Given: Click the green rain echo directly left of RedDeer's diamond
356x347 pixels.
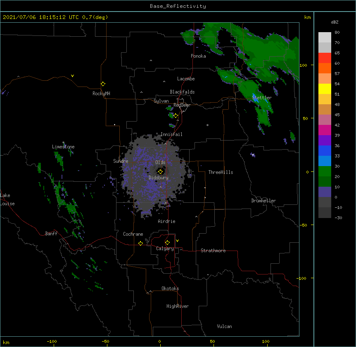Looking at the screenshot, I should click(x=171, y=115).
